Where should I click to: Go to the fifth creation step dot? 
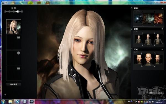22,11
